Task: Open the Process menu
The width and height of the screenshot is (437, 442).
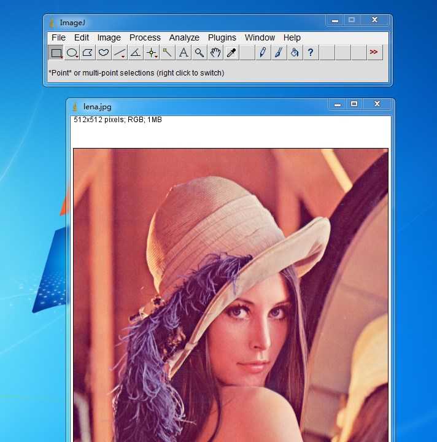Action: tap(145, 37)
